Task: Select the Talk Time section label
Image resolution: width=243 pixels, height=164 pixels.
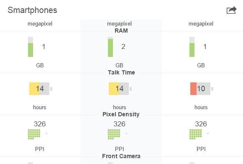Action: click(121, 72)
